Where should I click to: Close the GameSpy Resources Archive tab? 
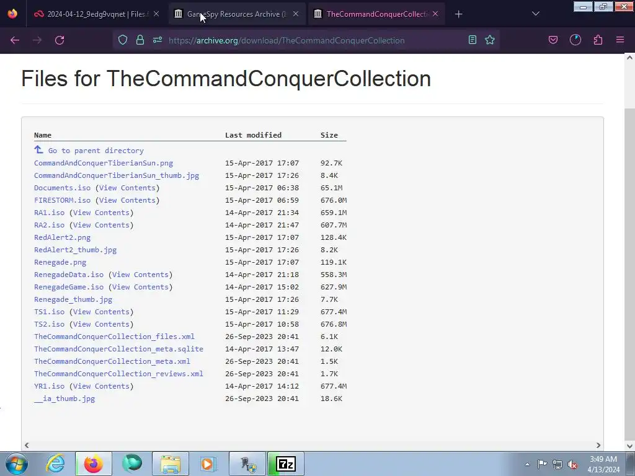pyautogui.click(x=296, y=14)
